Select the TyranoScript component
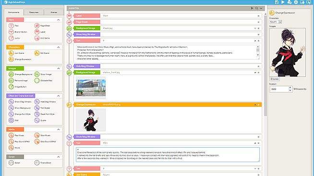The width and height of the screenshot is (314, 176). point(43,163)
